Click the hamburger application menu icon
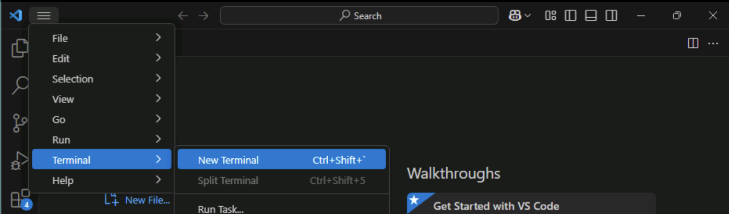This screenshot has height=214, width=729. [x=44, y=16]
